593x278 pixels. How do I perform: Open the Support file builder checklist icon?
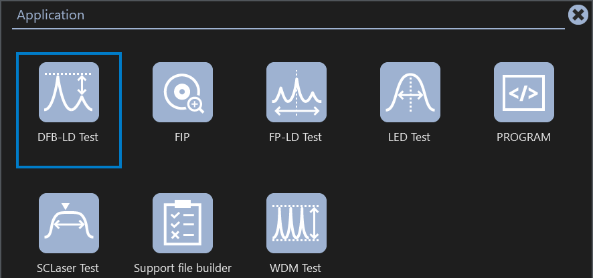183,223
